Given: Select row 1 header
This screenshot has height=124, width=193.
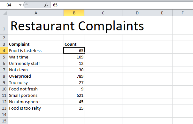Looking at the screenshot, I should pos(4,25).
